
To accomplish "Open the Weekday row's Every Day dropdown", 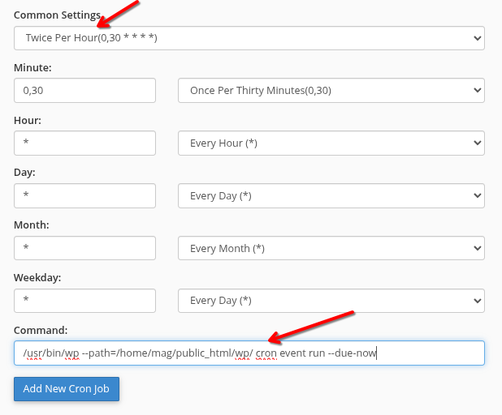I will (x=331, y=301).
